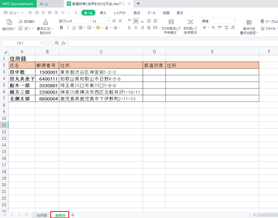Image resolution: width=278 pixels, height=218 pixels.
Task: Click the save file icon
Action: pos(37,13)
